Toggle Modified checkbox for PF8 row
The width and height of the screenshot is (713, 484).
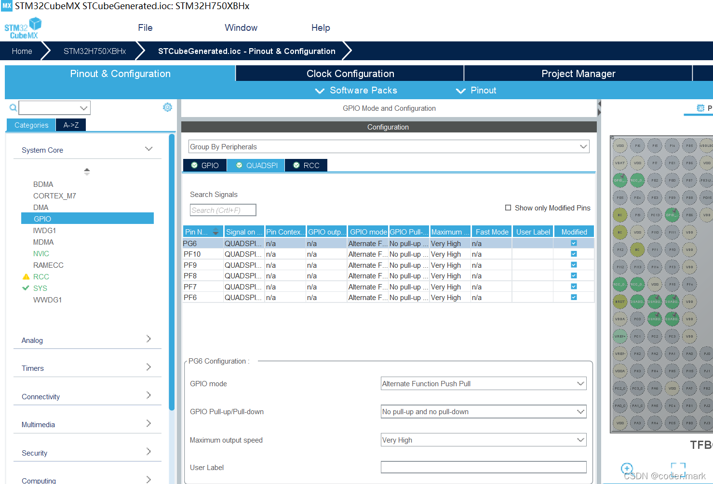click(x=574, y=275)
